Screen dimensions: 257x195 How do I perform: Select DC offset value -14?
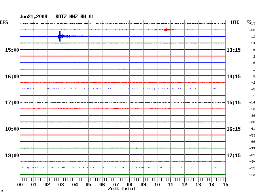click(252, 102)
